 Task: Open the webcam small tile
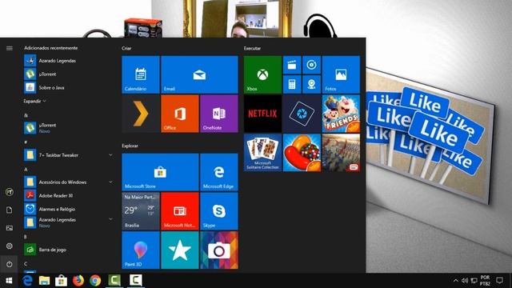click(x=311, y=85)
